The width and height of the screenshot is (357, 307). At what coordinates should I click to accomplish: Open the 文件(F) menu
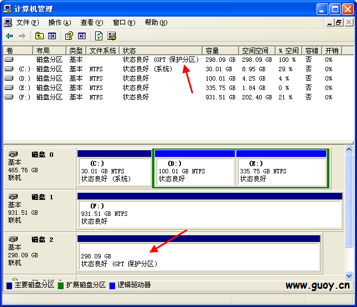(28, 23)
